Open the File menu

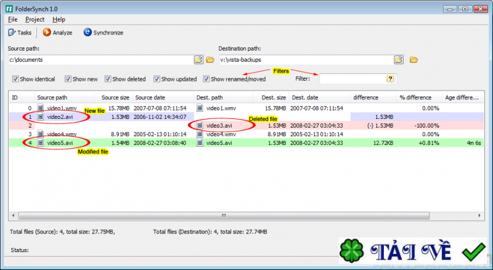click(x=12, y=20)
